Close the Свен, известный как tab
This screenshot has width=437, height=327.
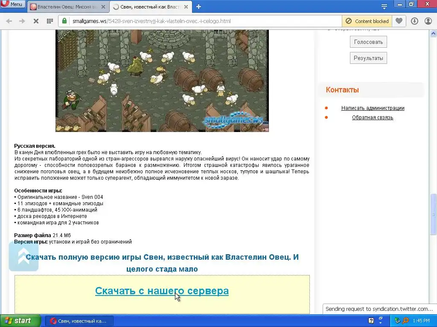[x=186, y=7]
